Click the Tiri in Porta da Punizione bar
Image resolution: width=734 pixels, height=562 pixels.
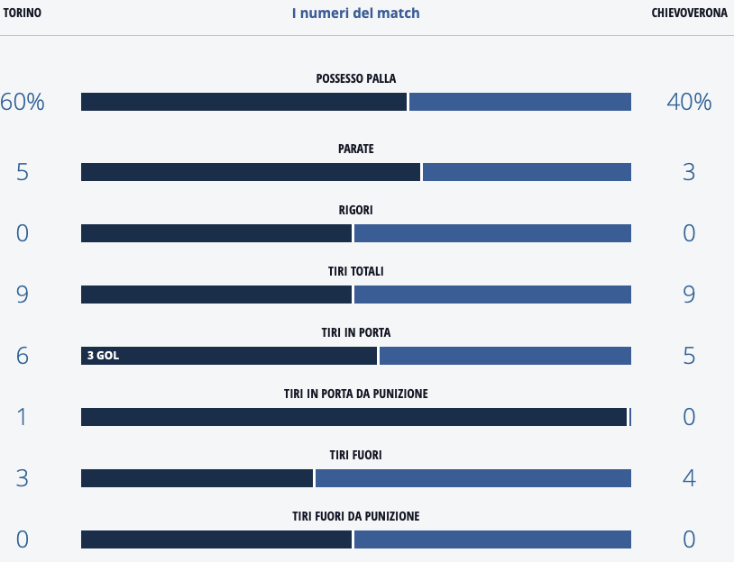[x=353, y=417]
